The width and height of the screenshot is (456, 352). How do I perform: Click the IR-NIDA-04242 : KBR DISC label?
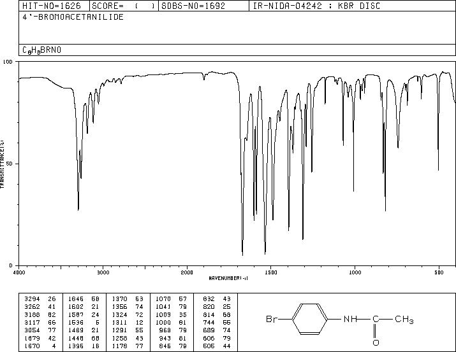[316, 6]
